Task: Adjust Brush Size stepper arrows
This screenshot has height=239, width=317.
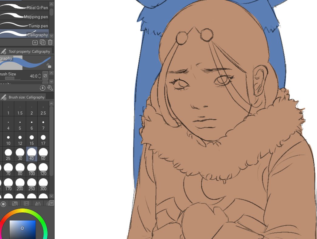Action: [40, 76]
